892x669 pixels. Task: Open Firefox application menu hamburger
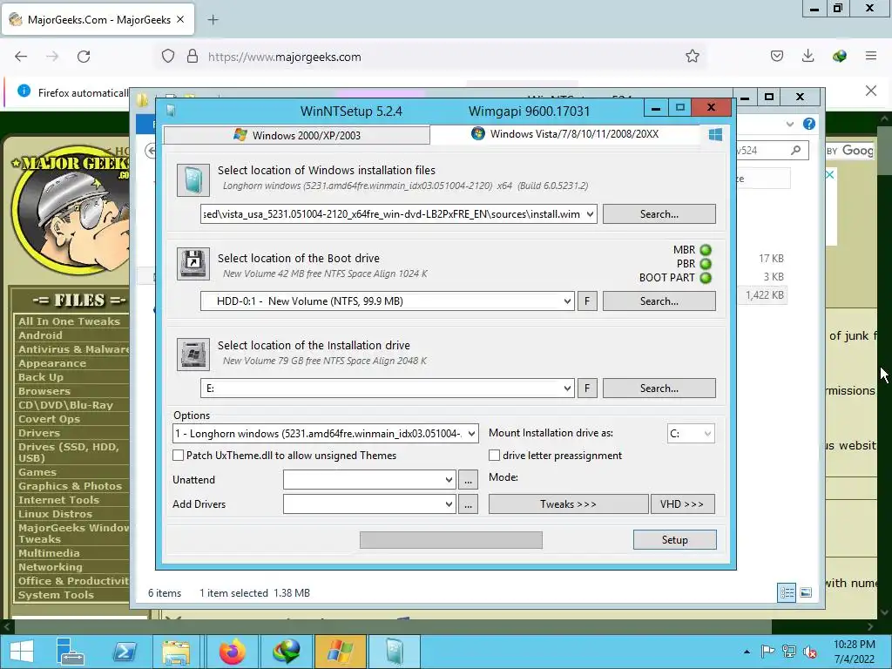[x=870, y=56]
